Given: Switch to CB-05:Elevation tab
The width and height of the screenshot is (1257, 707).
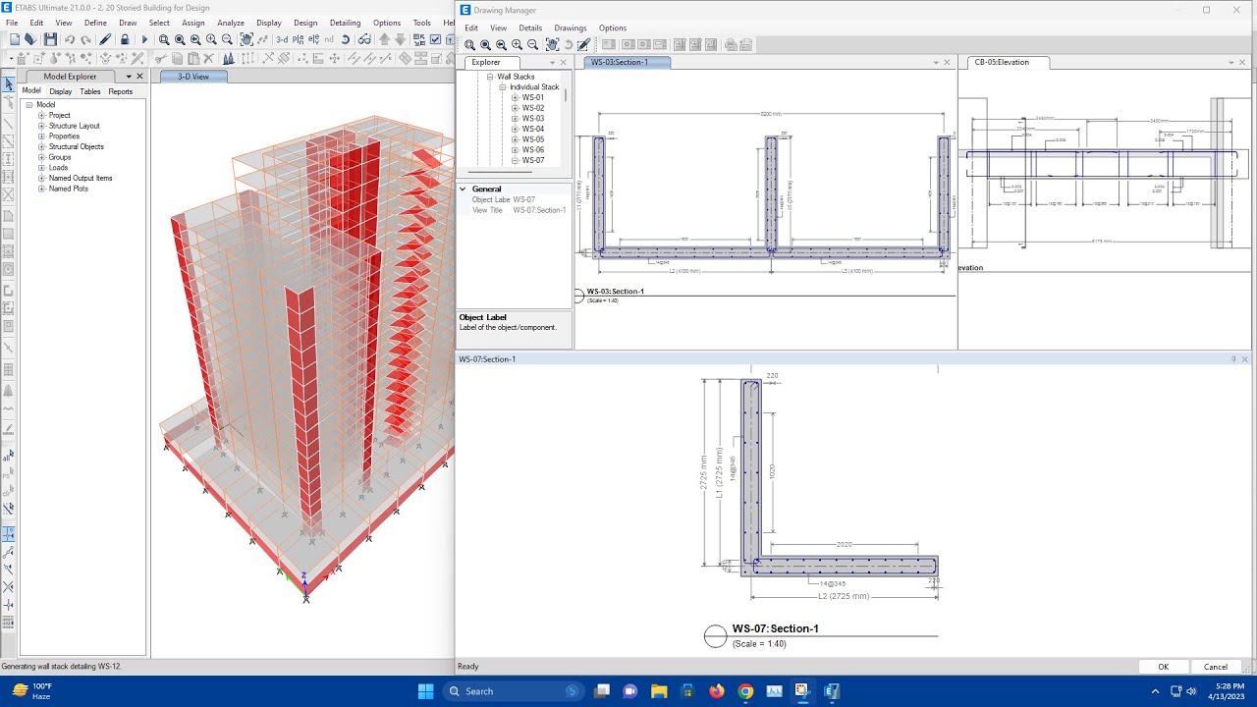Looking at the screenshot, I should click(1008, 62).
